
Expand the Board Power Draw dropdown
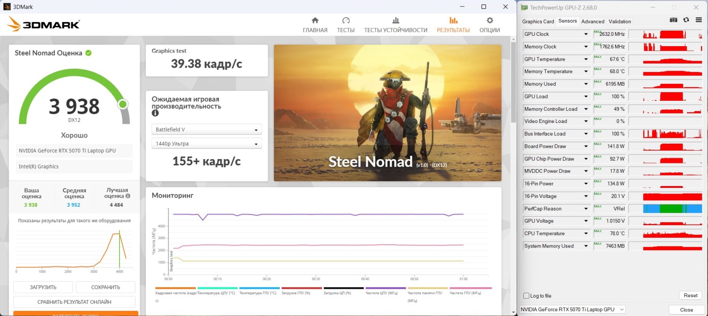click(x=586, y=146)
